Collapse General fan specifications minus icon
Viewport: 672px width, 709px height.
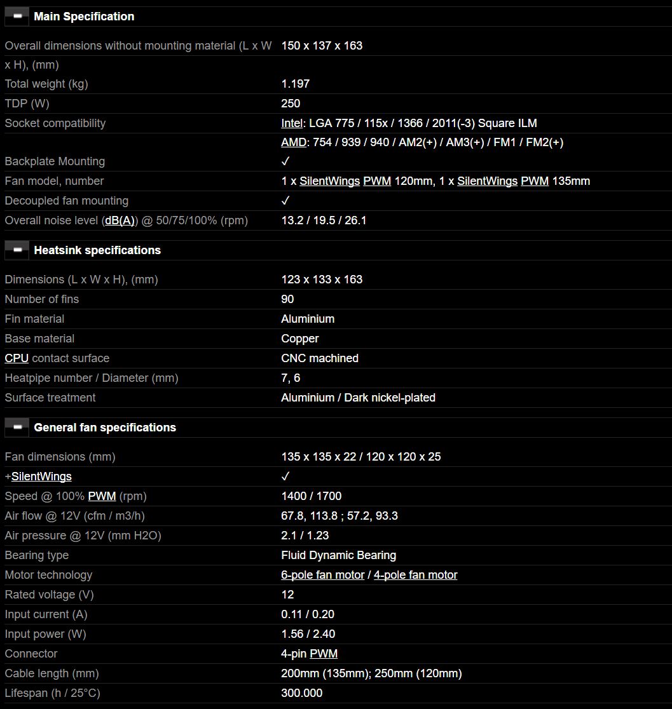coord(17,428)
